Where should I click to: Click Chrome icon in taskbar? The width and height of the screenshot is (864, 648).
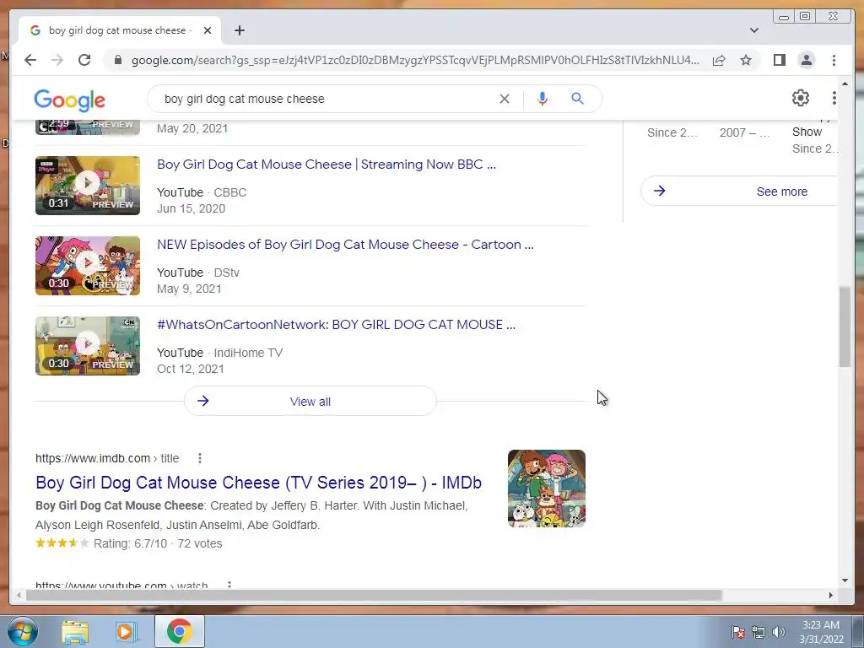(179, 631)
